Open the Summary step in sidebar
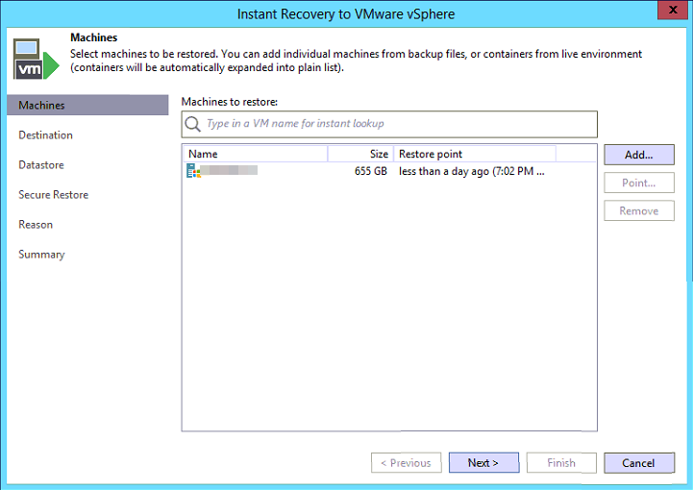This screenshot has width=693, height=490. pyautogui.click(x=41, y=254)
